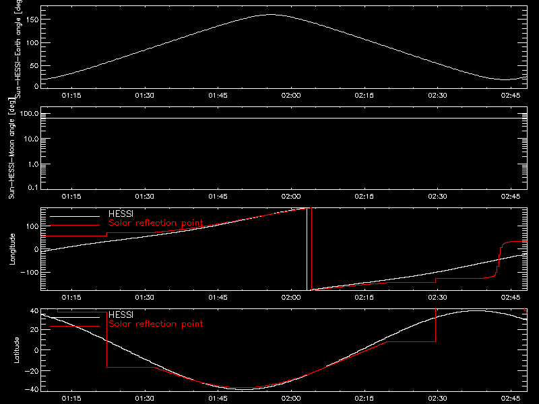
Task: Click the -100 tick on Longitude axis
Action: (30, 273)
